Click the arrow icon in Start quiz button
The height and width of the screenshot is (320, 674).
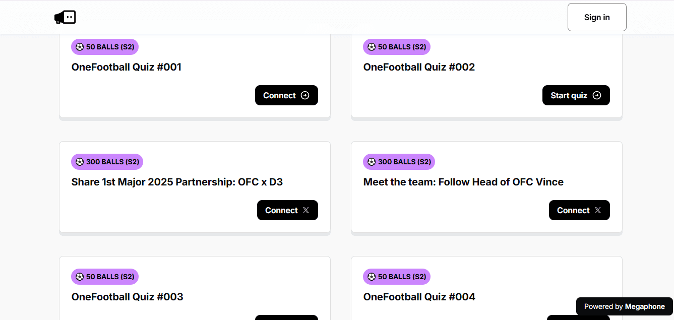[597, 95]
